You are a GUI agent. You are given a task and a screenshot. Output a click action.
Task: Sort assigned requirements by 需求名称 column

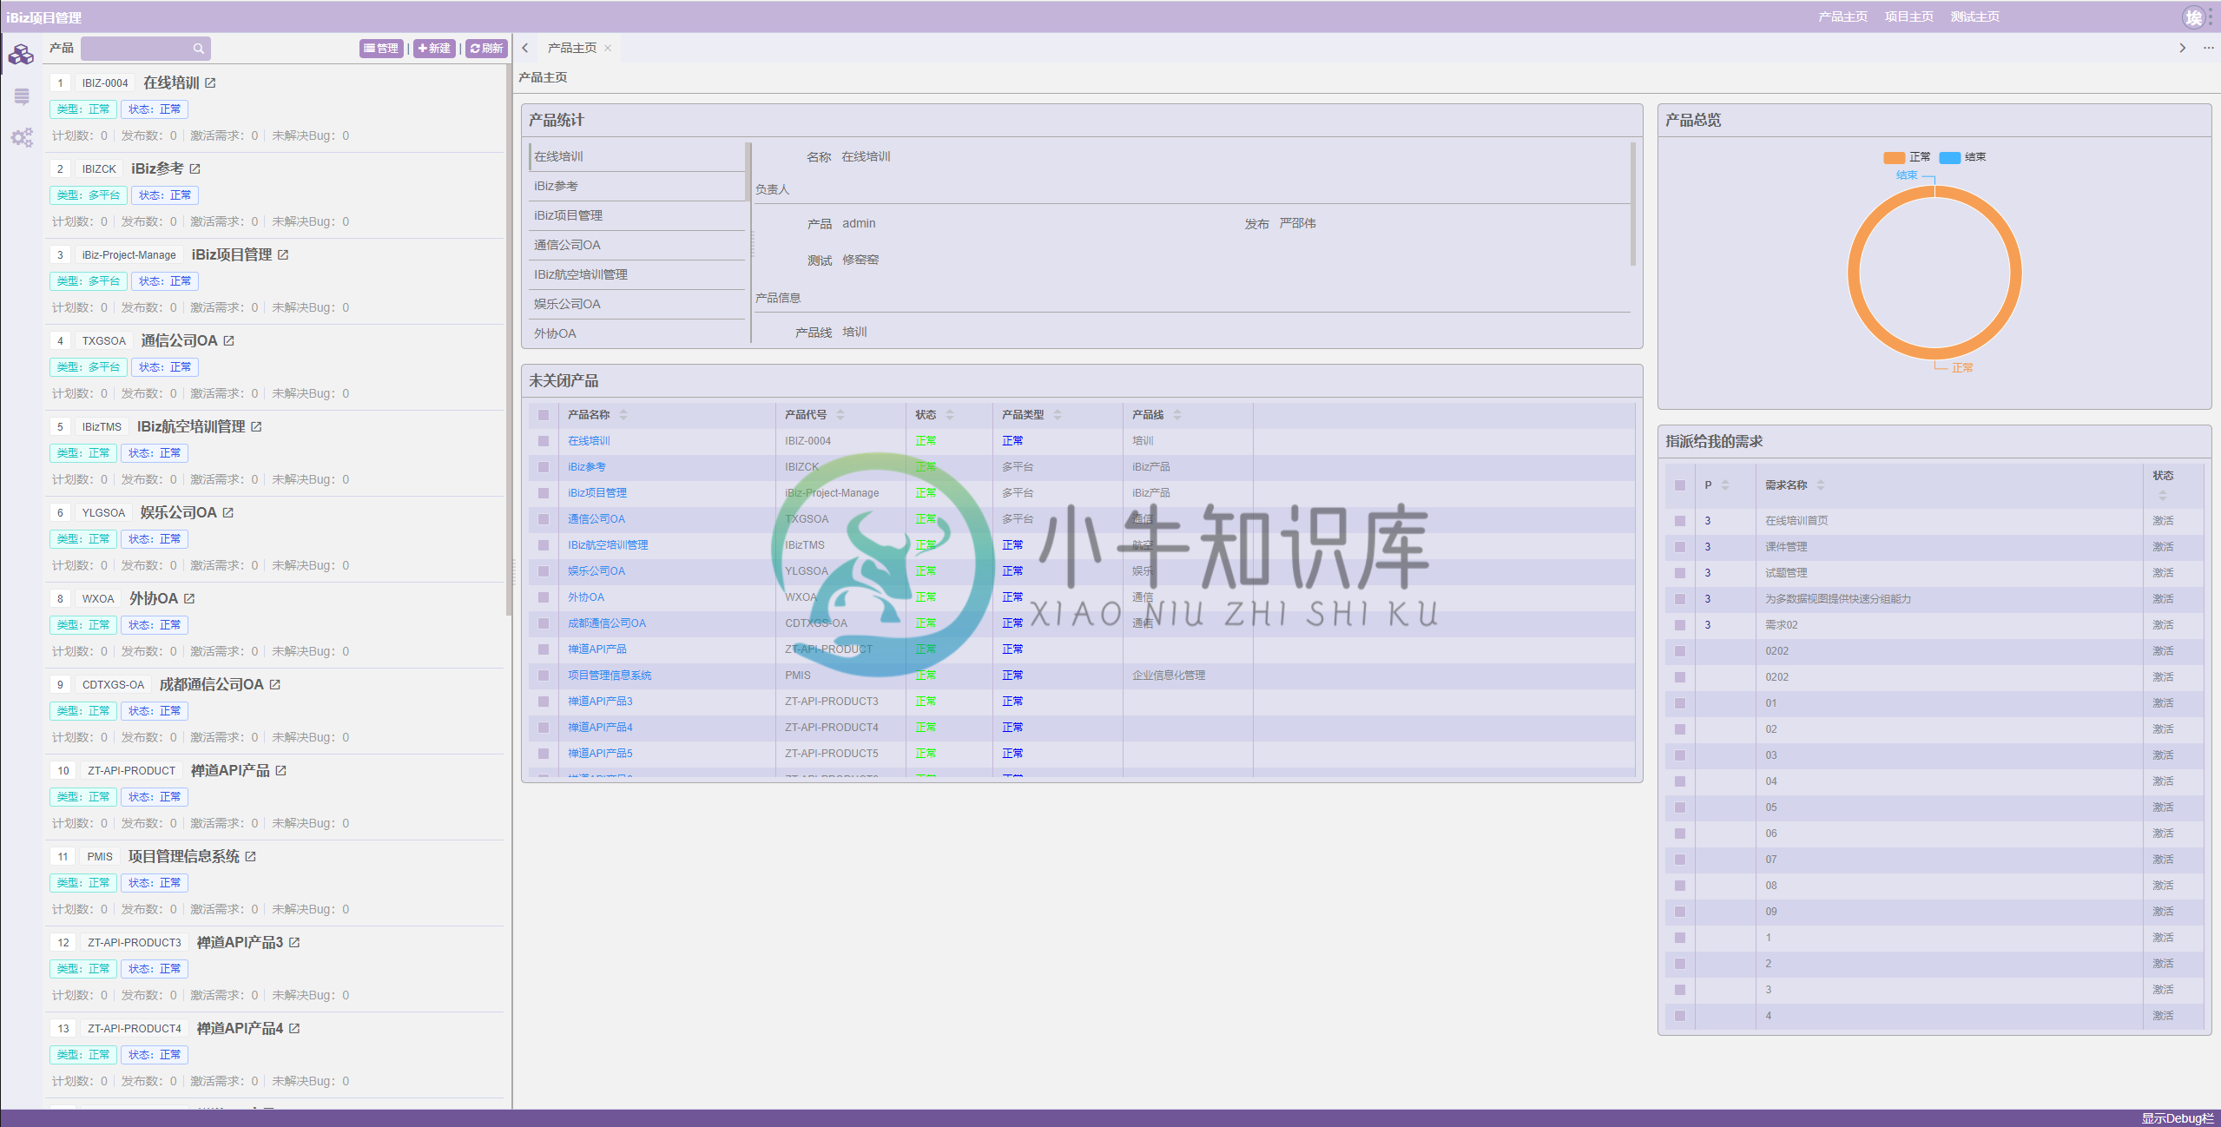point(1821,485)
